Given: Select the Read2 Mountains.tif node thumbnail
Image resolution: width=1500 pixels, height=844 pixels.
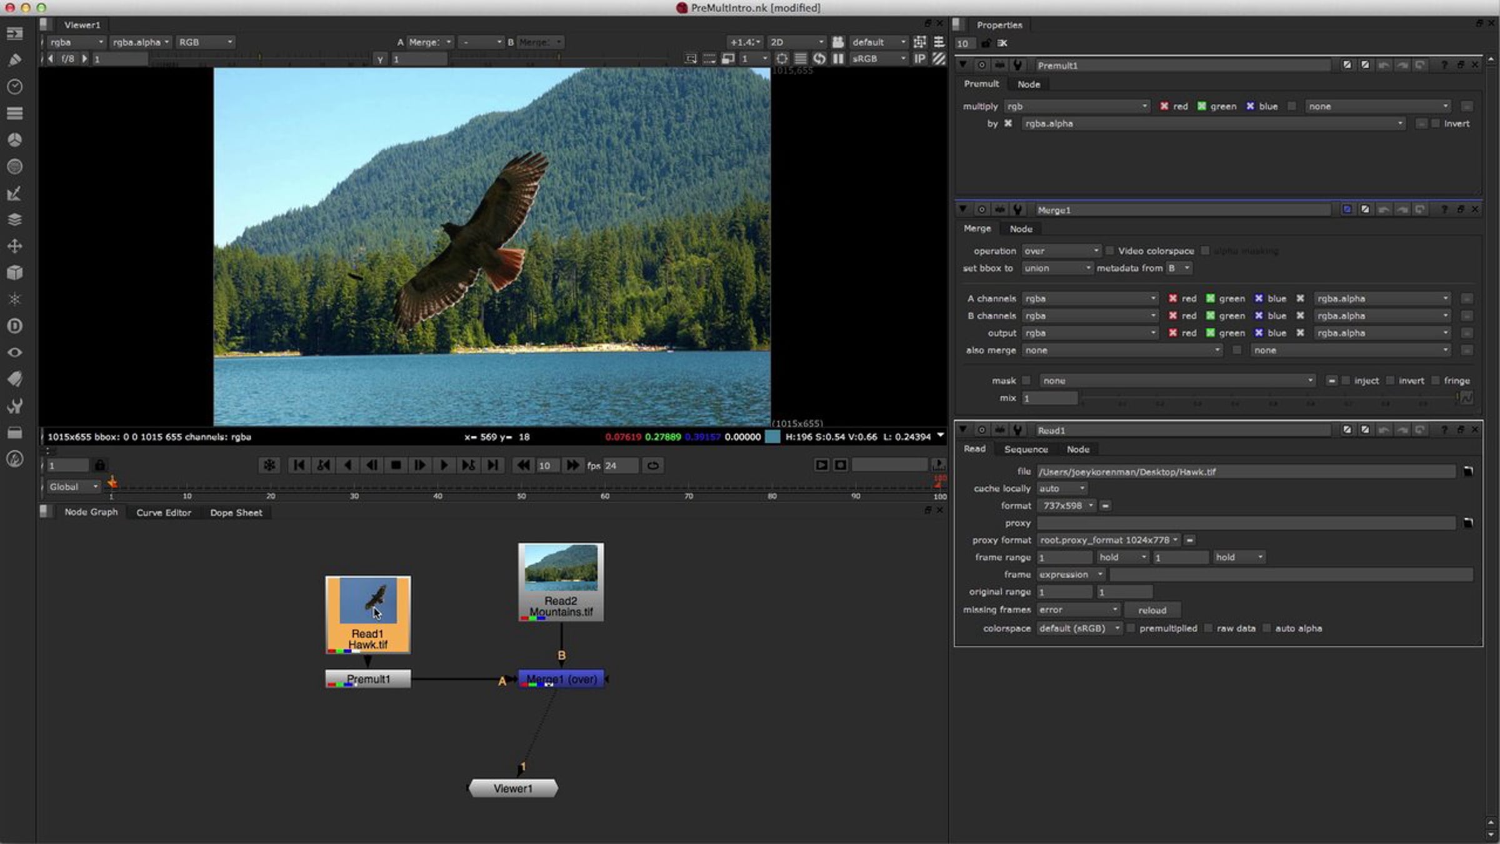Looking at the screenshot, I should (x=561, y=568).
